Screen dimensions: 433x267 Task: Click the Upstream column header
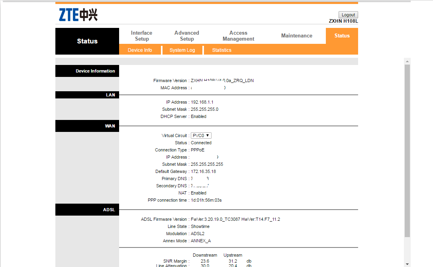click(x=233, y=255)
